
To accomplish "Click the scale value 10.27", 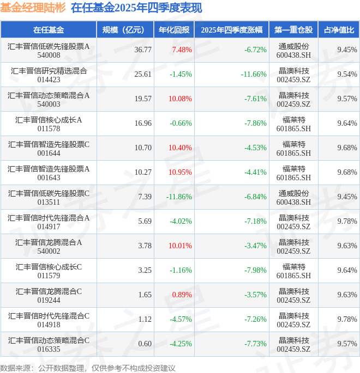I will (x=143, y=172).
